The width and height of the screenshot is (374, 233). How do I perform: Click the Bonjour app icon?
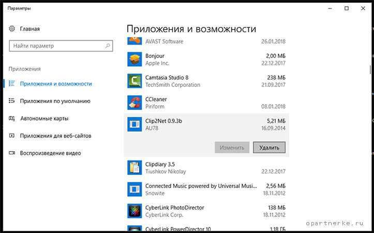[134, 60]
